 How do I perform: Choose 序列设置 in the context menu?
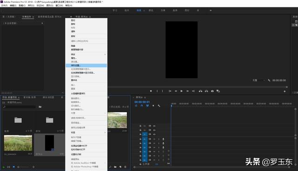pyautogui.click(x=86, y=66)
